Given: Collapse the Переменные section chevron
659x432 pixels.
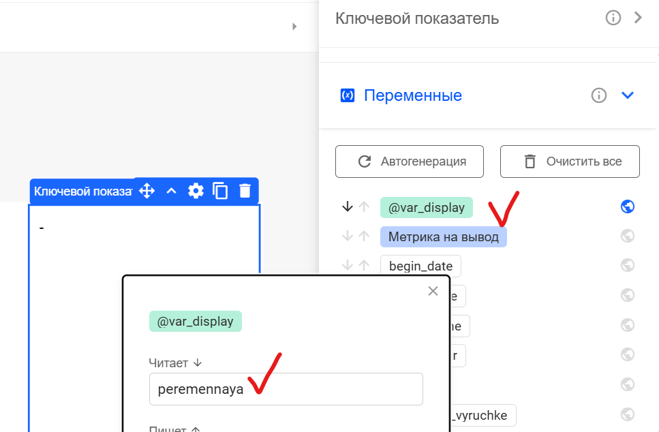Looking at the screenshot, I should pyautogui.click(x=628, y=95).
